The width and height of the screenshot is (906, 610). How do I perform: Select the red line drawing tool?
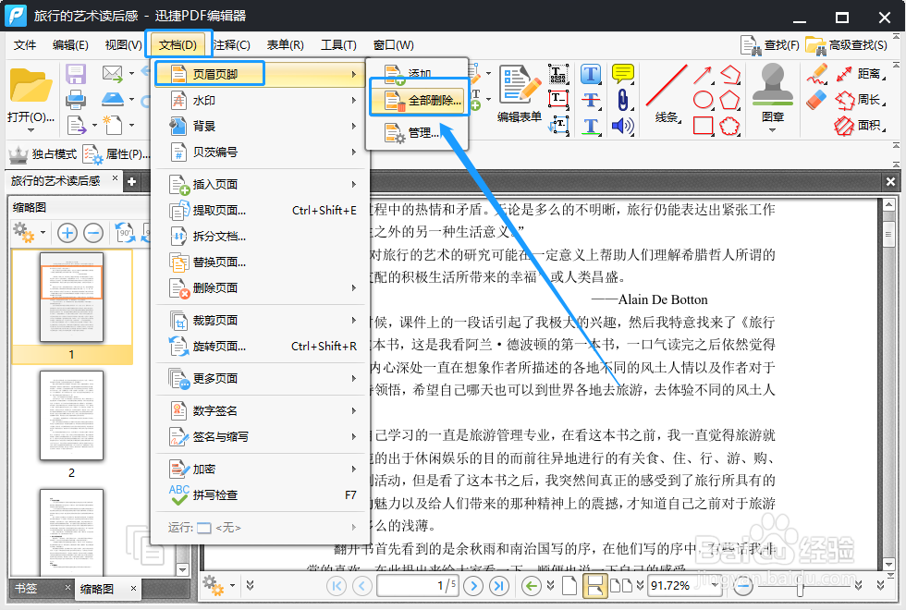pyautogui.click(x=667, y=85)
